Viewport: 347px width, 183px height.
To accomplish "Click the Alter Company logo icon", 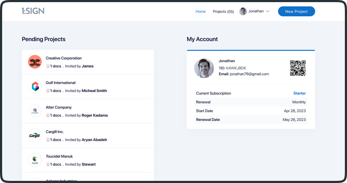I will 35,111.
